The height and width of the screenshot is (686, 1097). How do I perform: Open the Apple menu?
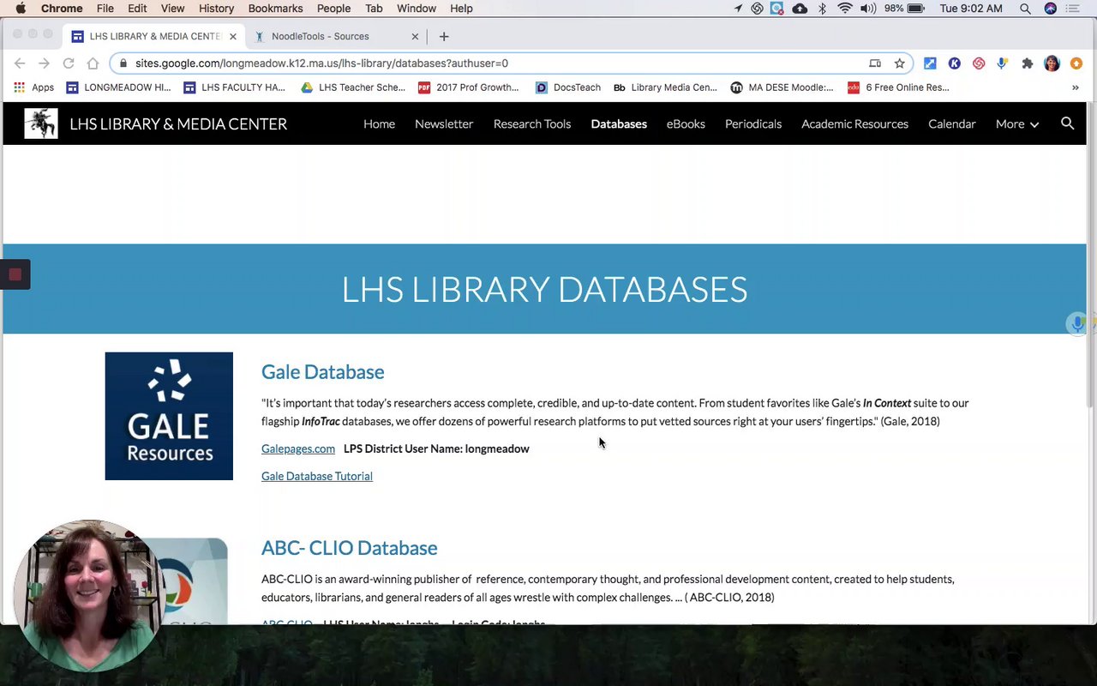pyautogui.click(x=21, y=9)
